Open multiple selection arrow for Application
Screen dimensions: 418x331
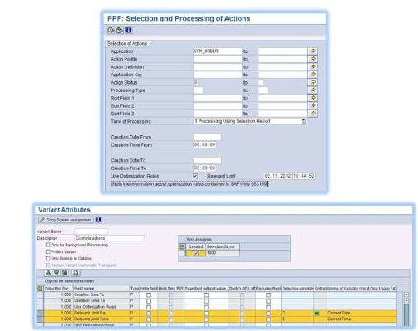coord(313,51)
